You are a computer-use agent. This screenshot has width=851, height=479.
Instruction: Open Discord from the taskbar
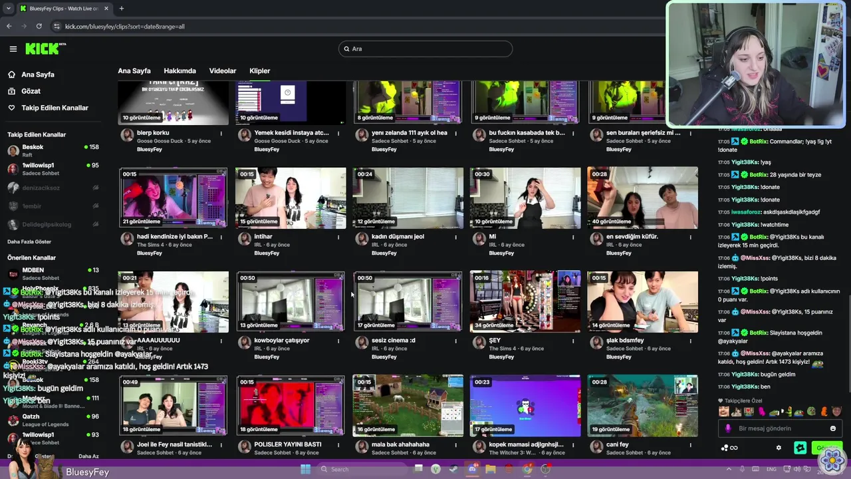473,469
